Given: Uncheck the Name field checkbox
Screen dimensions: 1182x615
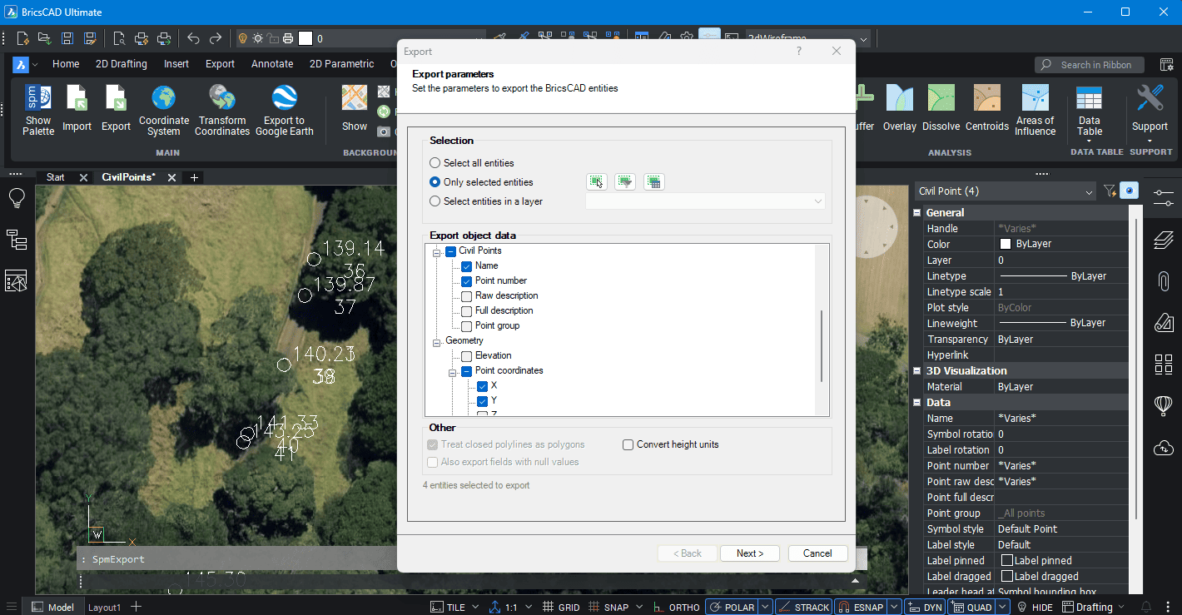Looking at the screenshot, I should pyautogui.click(x=467, y=266).
